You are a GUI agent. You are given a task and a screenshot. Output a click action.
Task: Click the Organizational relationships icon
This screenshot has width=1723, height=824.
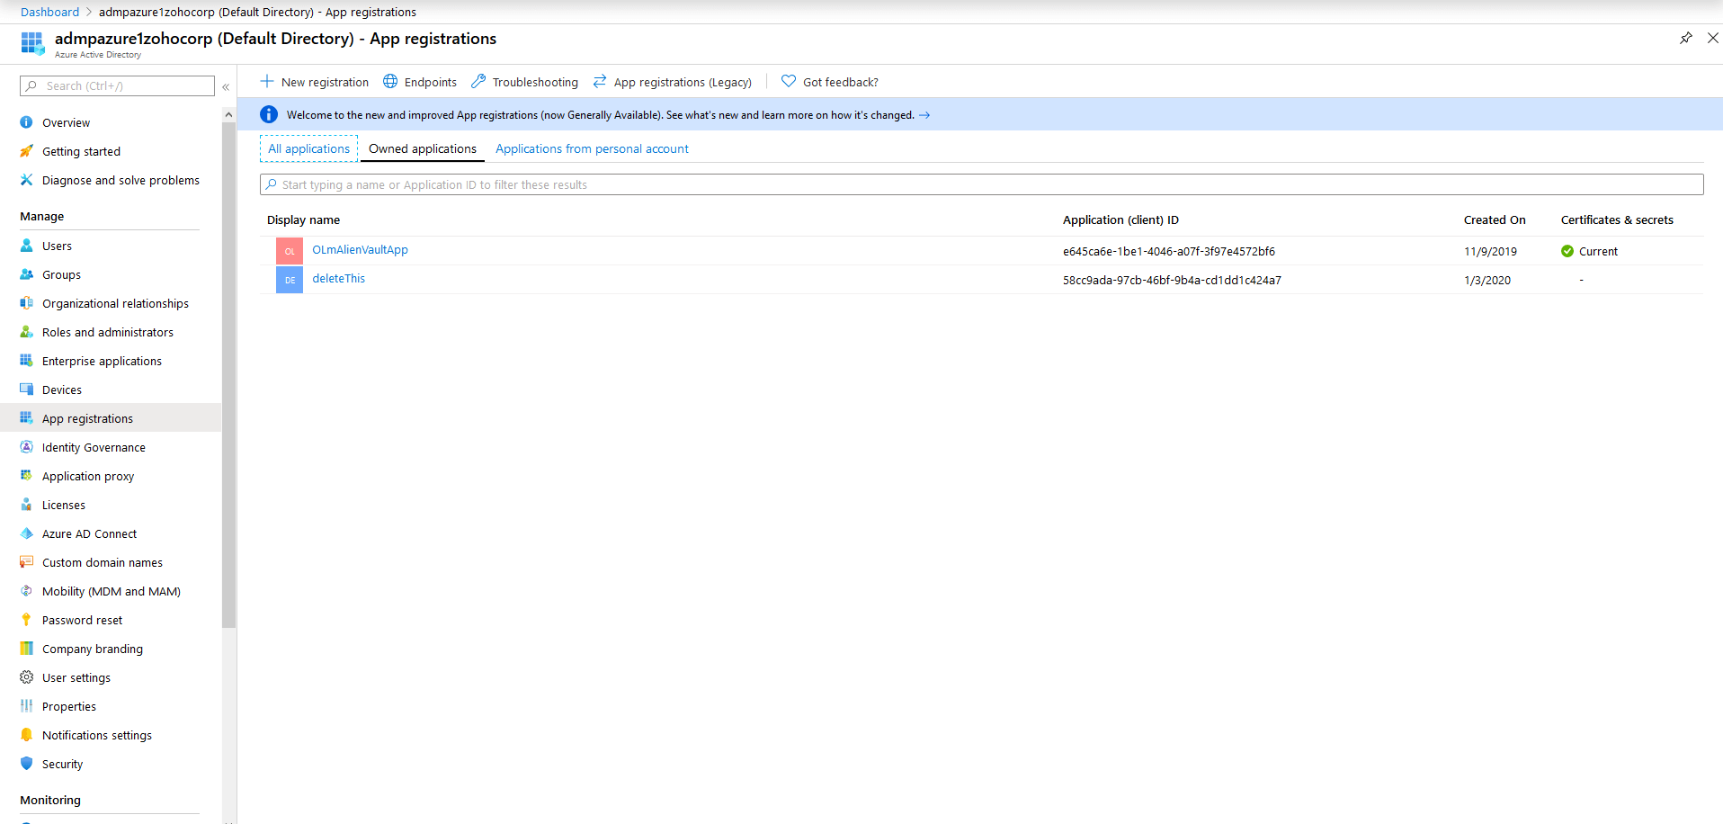[26, 303]
